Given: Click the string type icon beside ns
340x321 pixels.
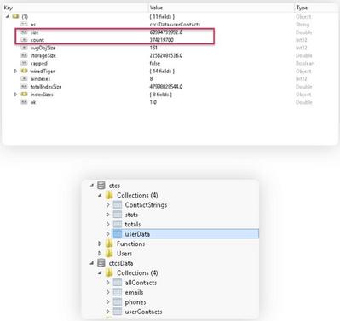Looking at the screenshot, I should pyautogui.click(x=25, y=25).
